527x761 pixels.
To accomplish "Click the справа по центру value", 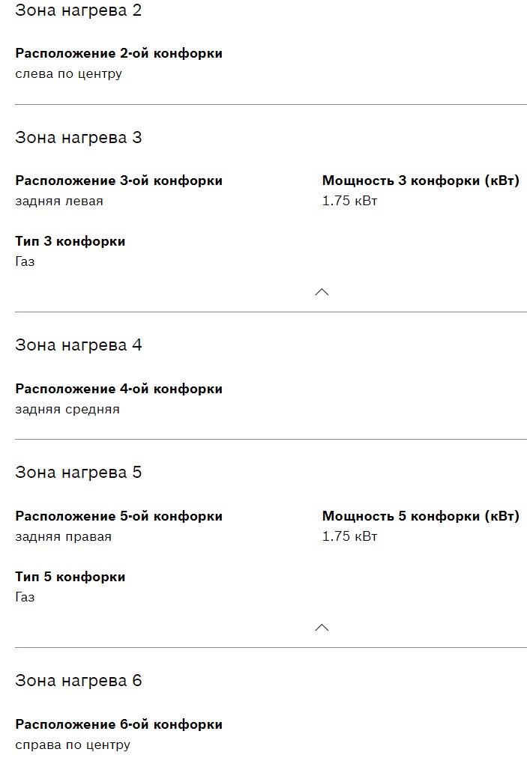I will click(73, 745).
